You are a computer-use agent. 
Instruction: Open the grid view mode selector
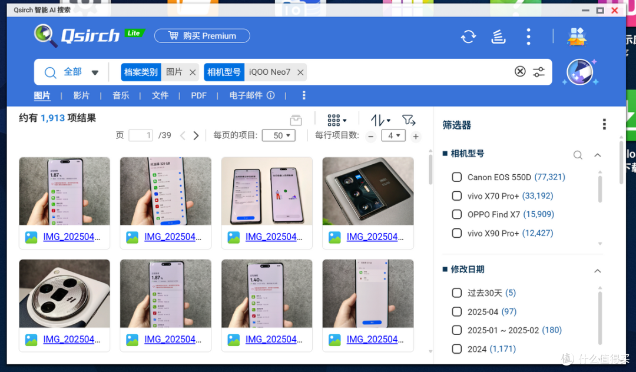point(337,120)
